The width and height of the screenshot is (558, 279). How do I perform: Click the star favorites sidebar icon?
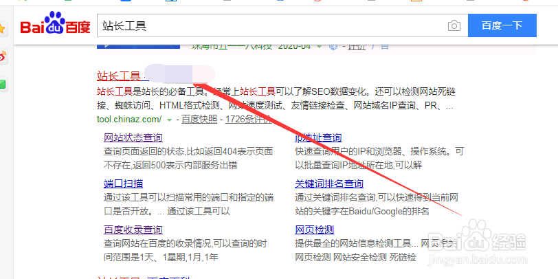[2, 28]
